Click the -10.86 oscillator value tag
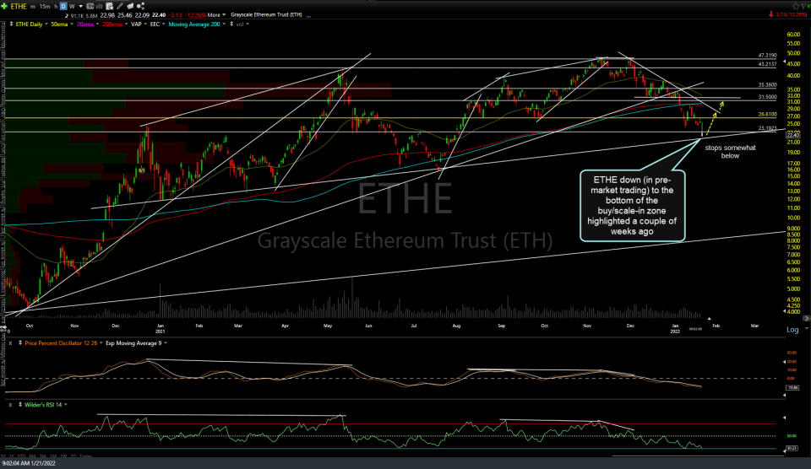This screenshot has width=811, height=469. [x=792, y=387]
